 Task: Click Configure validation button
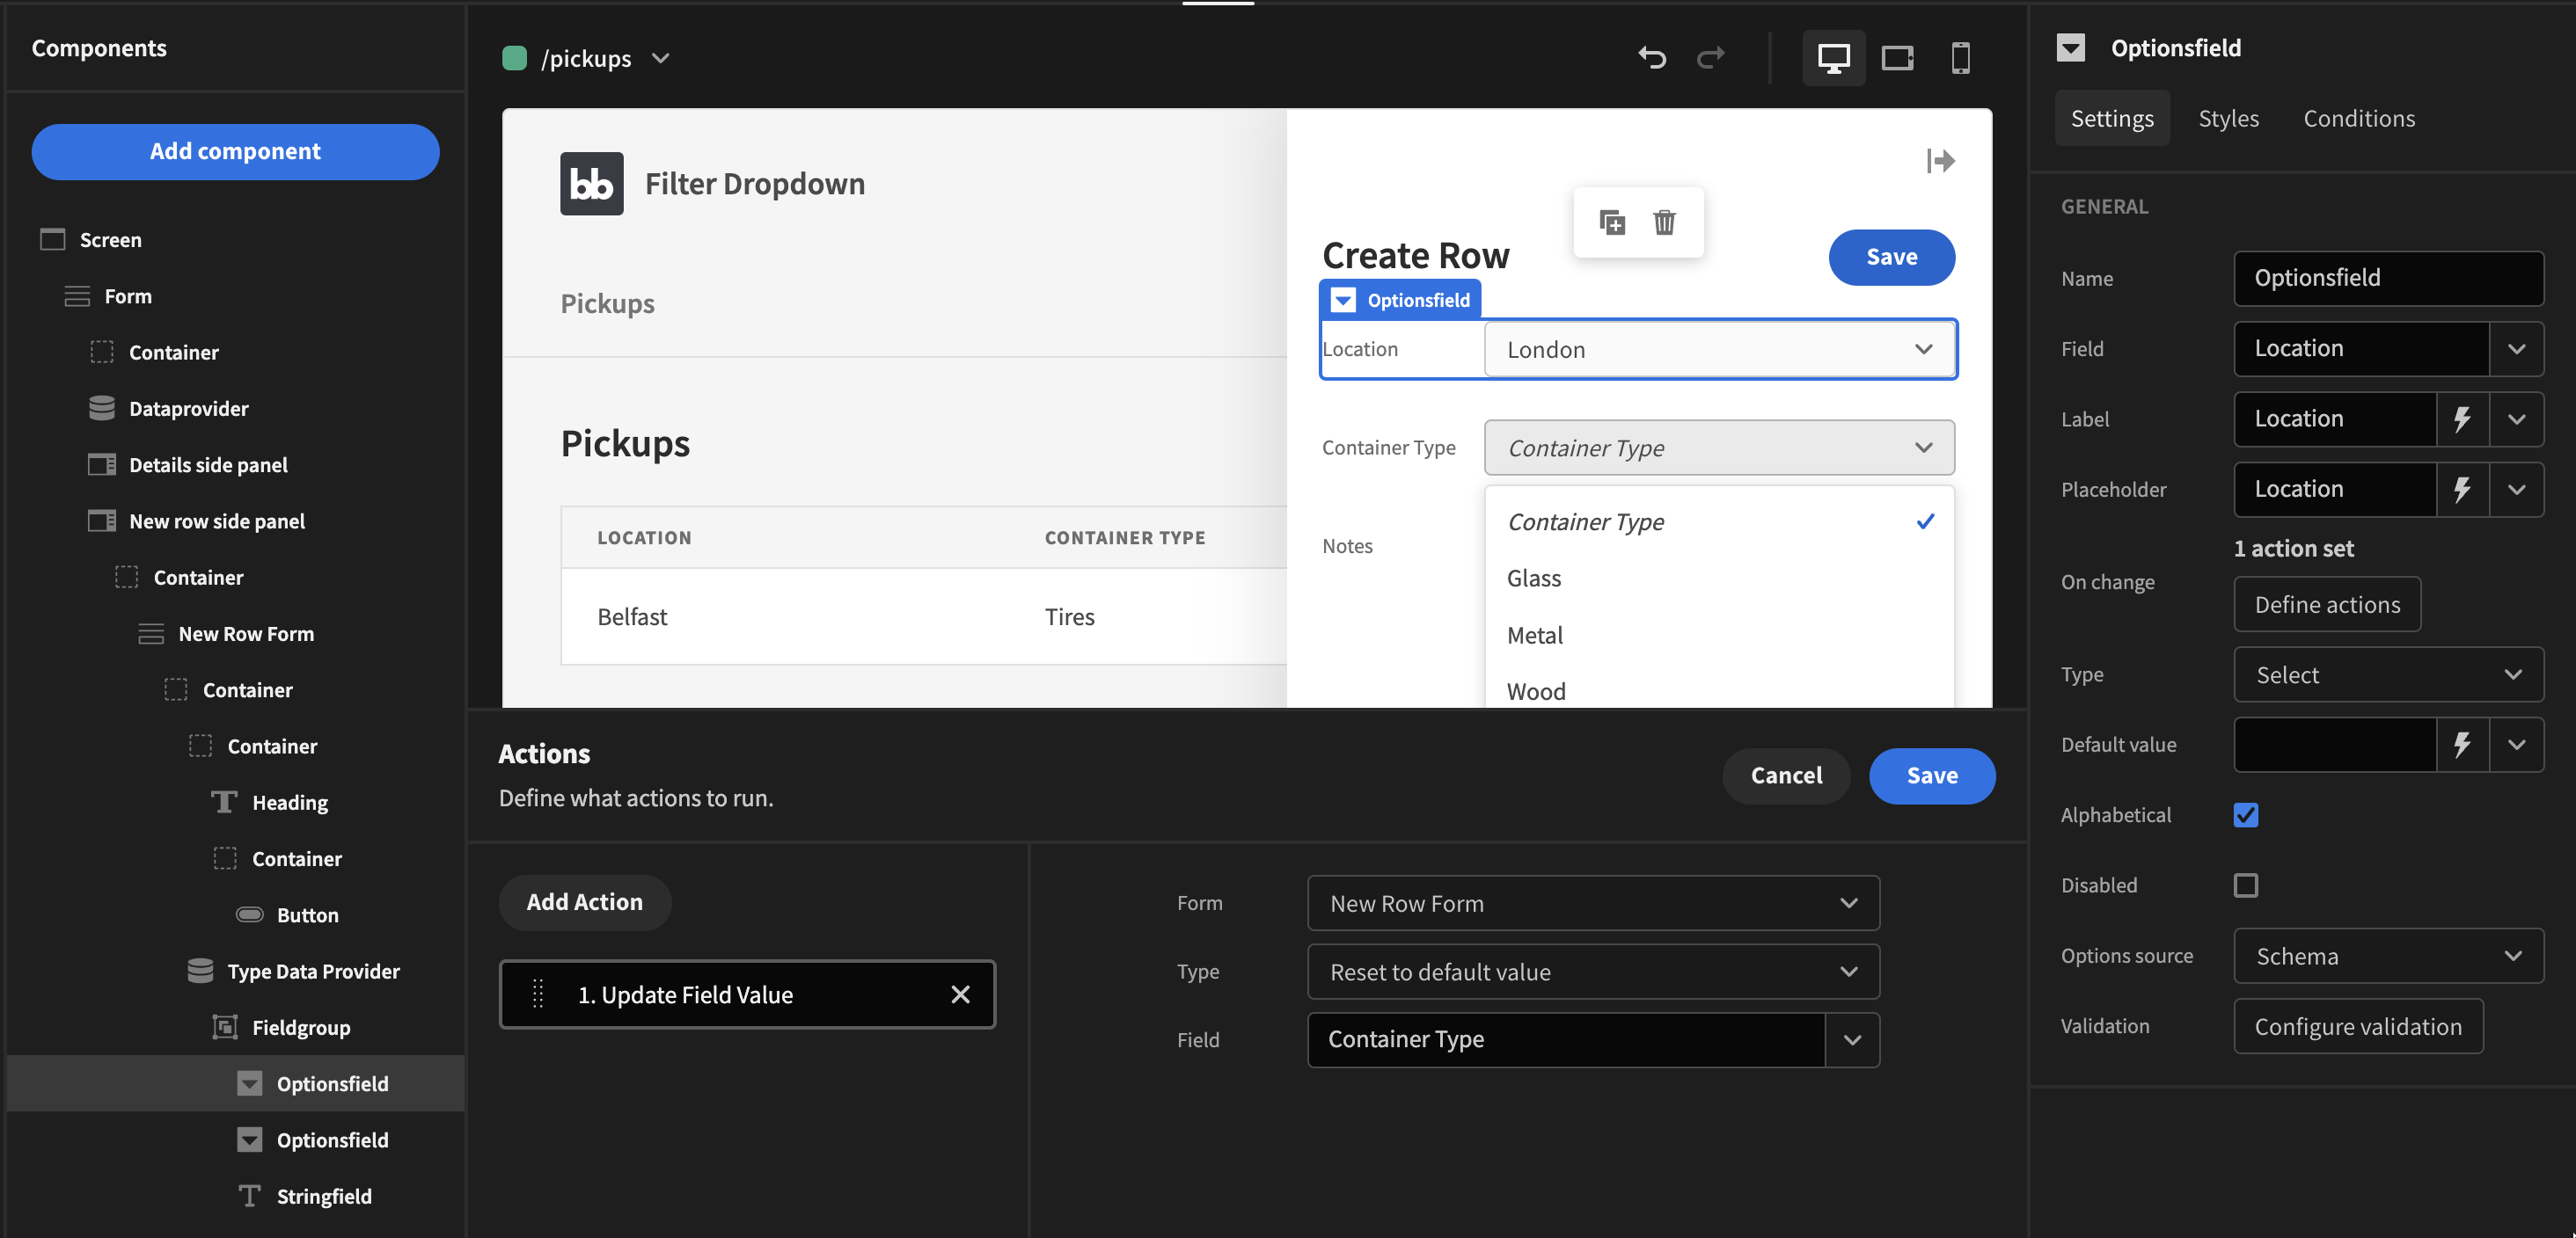2357,1027
